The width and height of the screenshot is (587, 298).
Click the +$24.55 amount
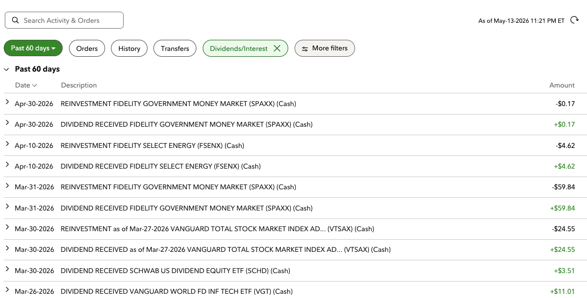coord(562,250)
